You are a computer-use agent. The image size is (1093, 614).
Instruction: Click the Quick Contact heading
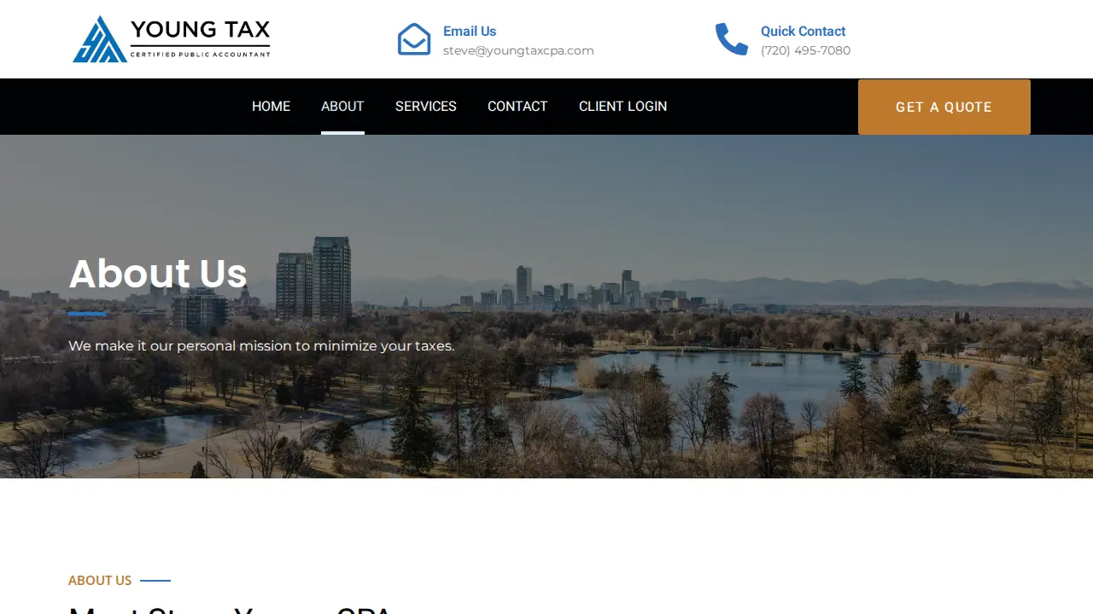[804, 32]
